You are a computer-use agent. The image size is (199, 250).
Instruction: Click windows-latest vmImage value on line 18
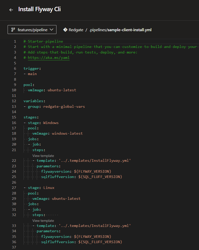pos(67,133)
